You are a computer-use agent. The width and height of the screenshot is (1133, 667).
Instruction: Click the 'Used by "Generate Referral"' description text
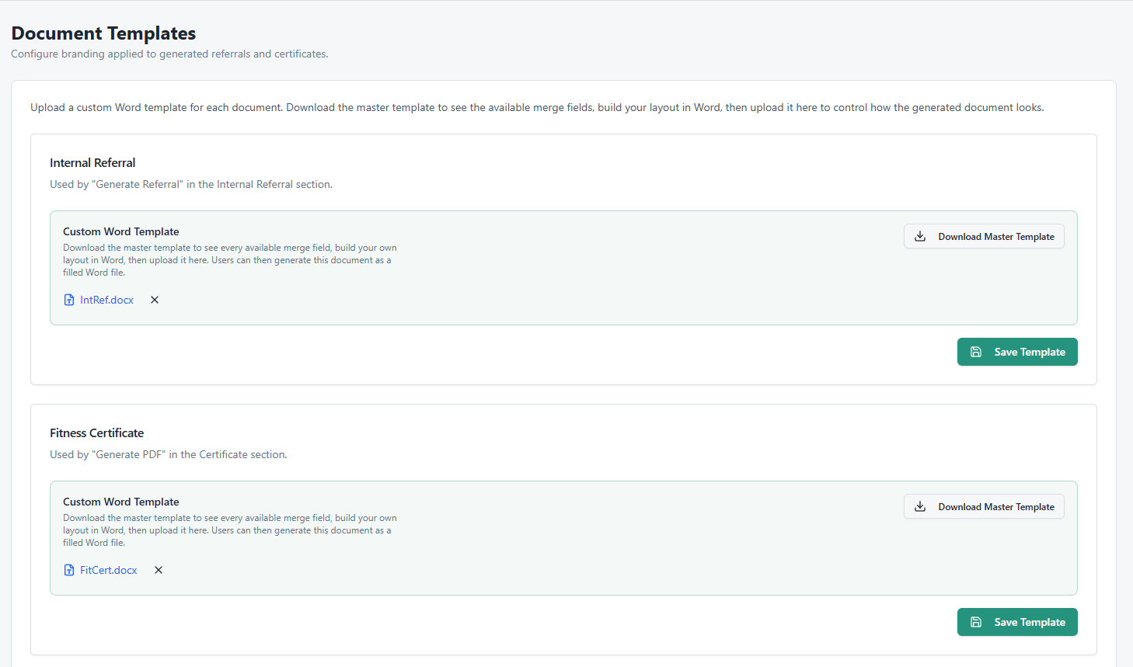[x=191, y=184]
